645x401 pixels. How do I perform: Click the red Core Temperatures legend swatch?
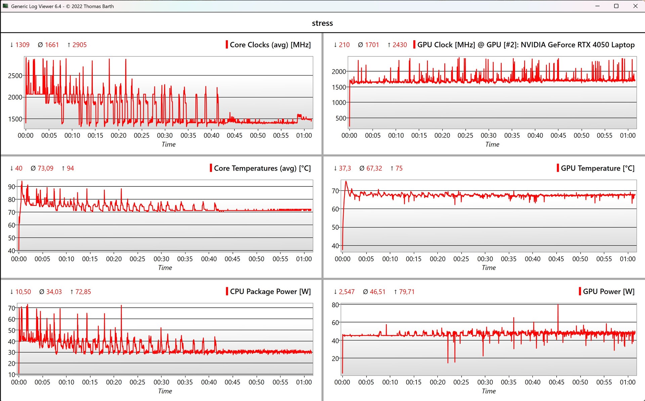point(211,168)
